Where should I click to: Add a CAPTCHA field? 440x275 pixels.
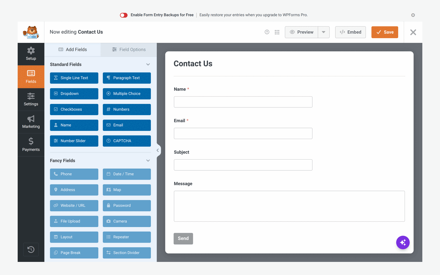coord(127,141)
